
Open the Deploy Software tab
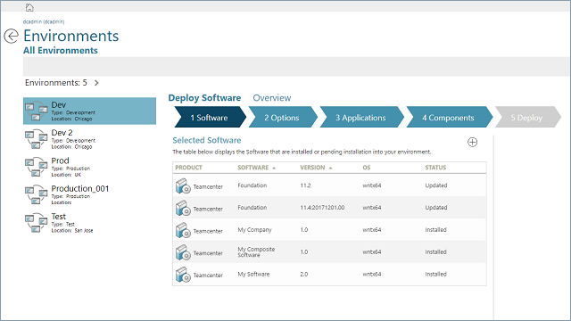tap(204, 98)
